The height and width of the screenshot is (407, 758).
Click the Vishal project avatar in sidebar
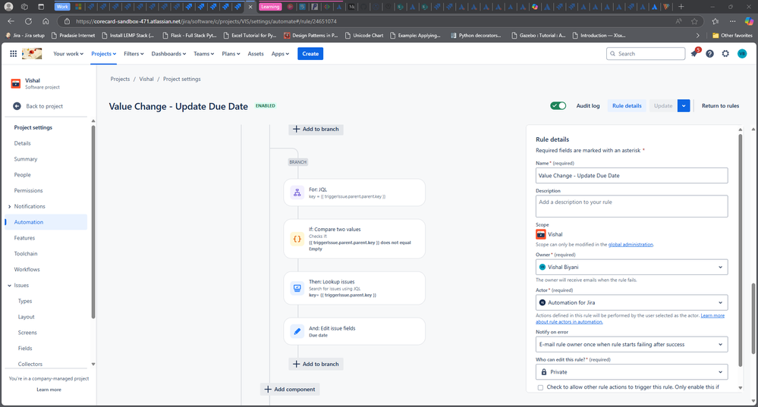click(15, 83)
